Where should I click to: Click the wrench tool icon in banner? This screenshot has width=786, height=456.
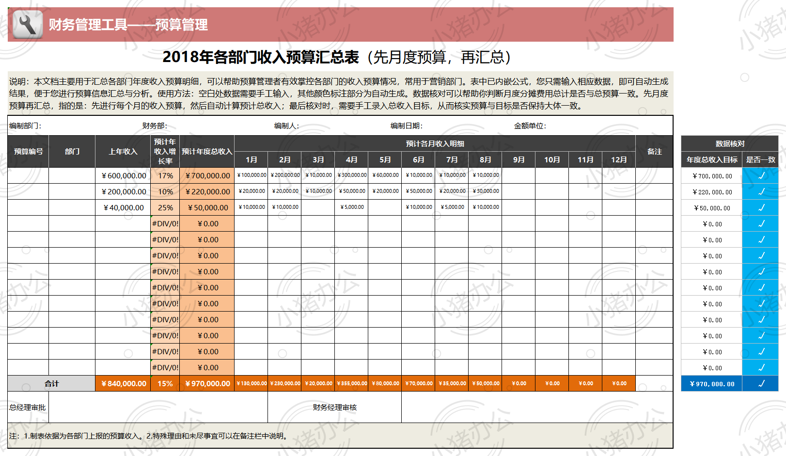point(28,24)
